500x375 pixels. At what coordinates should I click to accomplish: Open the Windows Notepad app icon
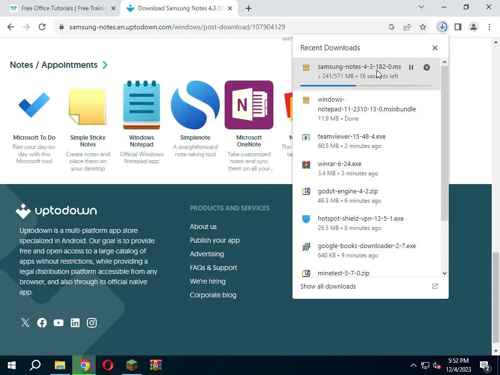[x=142, y=105]
